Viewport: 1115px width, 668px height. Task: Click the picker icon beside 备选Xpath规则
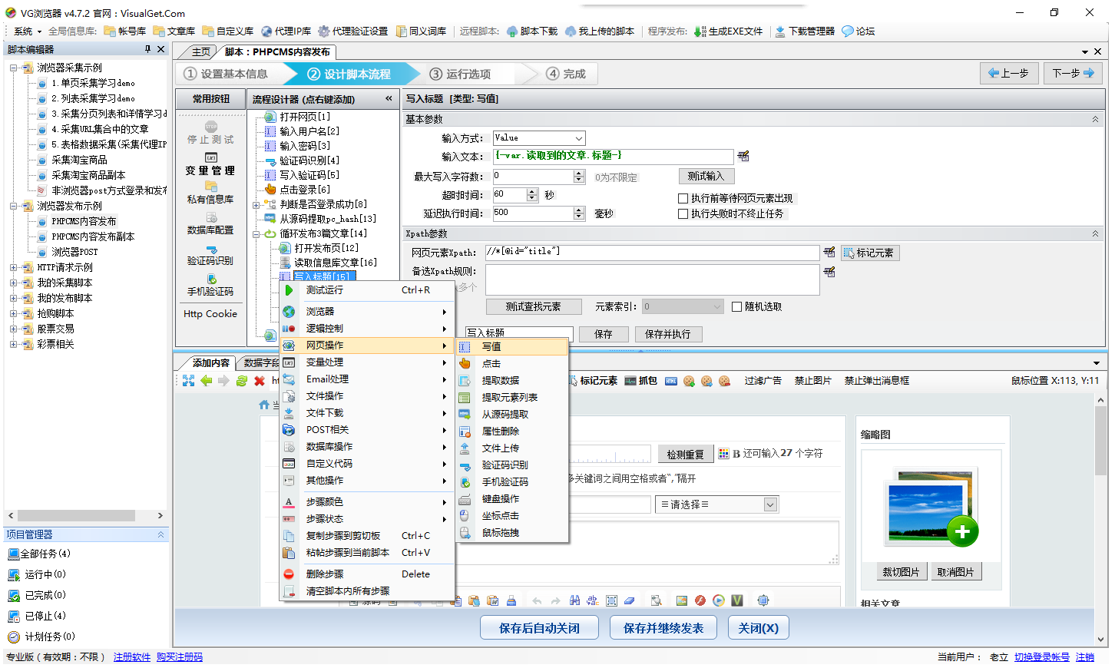tap(829, 272)
